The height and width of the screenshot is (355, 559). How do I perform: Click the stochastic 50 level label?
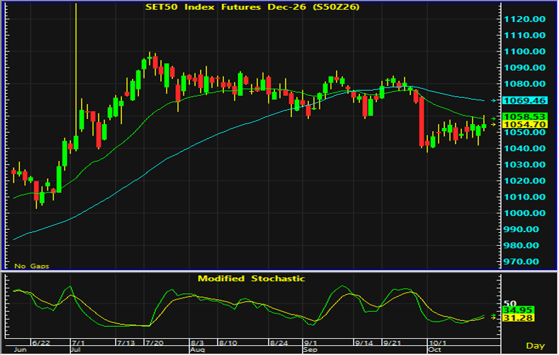pyautogui.click(x=510, y=304)
